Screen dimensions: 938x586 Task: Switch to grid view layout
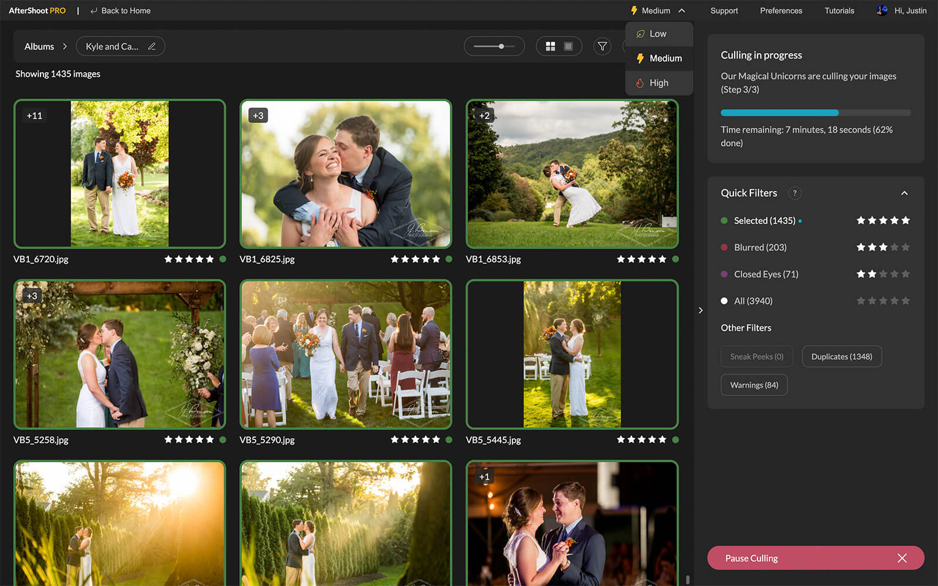[550, 46]
